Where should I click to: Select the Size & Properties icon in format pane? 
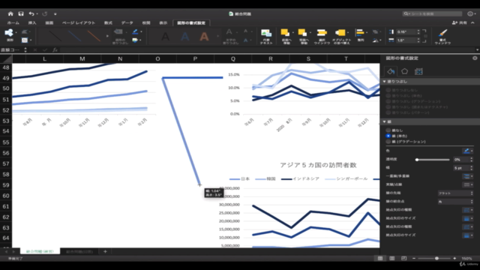click(418, 71)
